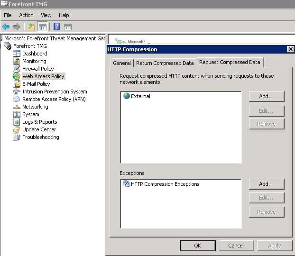Select the HTTP Compression Exceptions entry text
The image size is (295, 256).
click(165, 184)
